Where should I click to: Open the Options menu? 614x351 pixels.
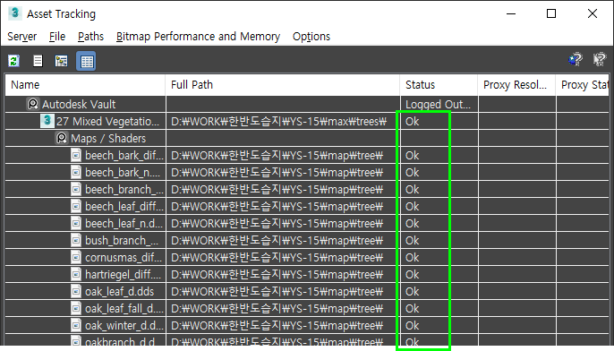[x=311, y=37]
